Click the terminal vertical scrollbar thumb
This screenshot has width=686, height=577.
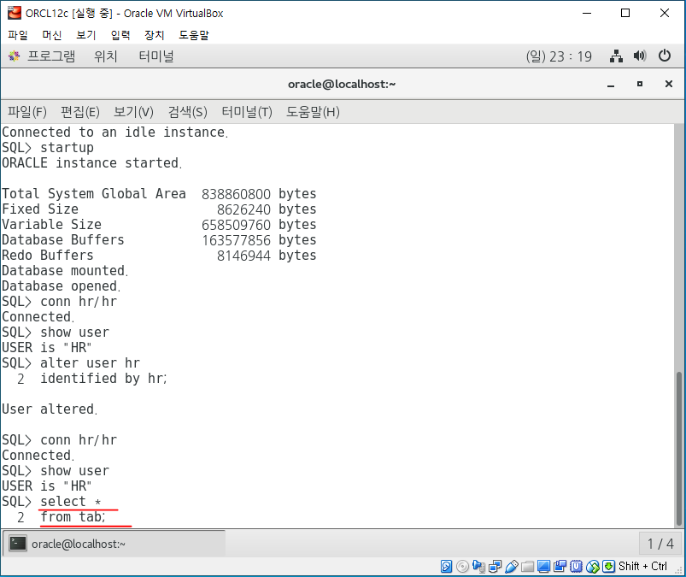[678, 449]
